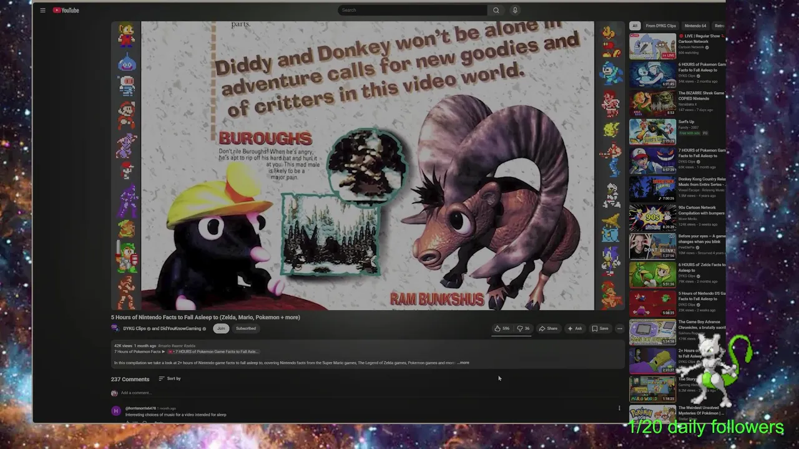The image size is (799, 449).
Task: Open the Ask AI button
Action: tap(575, 329)
